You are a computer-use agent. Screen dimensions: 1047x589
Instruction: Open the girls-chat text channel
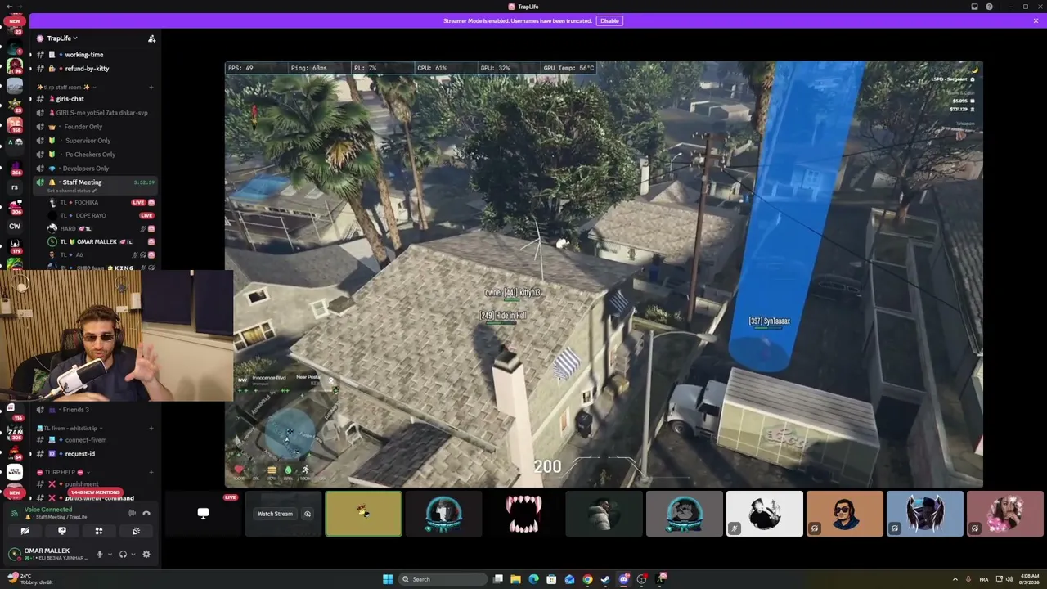[x=70, y=99]
